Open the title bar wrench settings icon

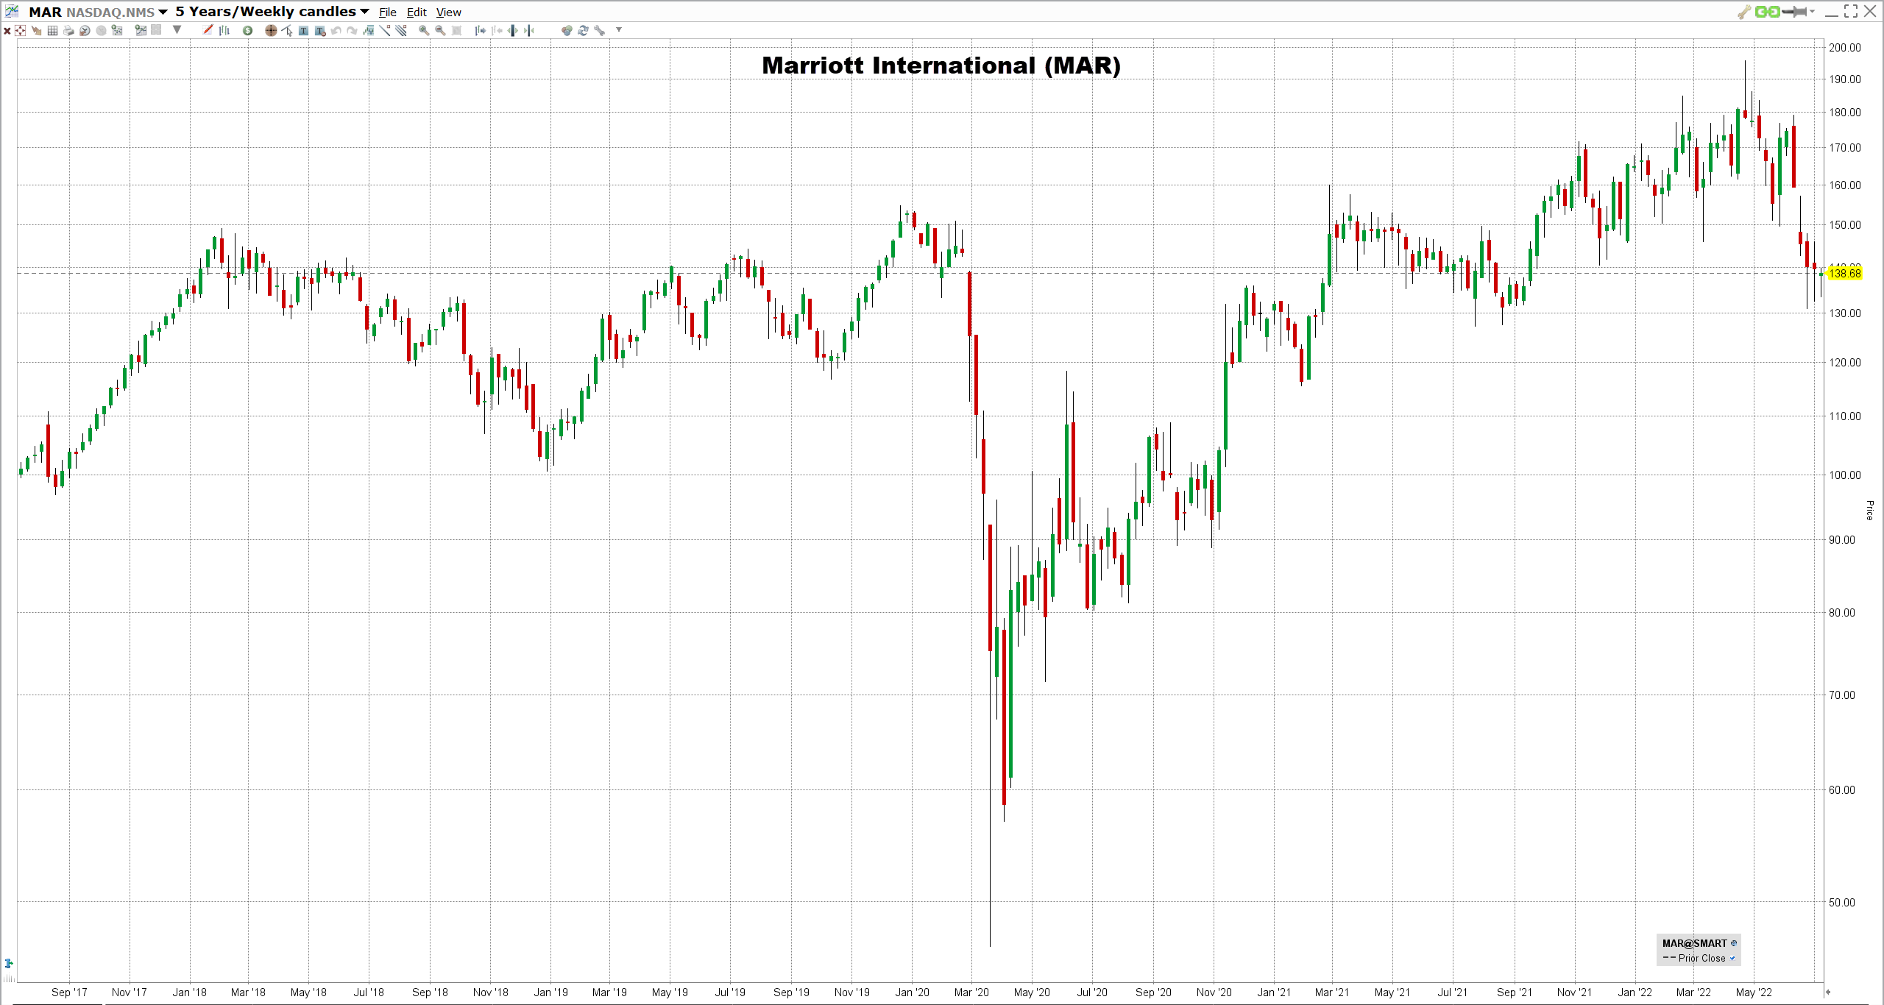(x=1744, y=11)
